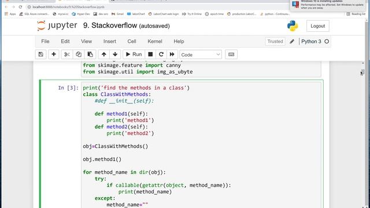Open the View menu
This screenshot has width=370, height=208.
86,41
